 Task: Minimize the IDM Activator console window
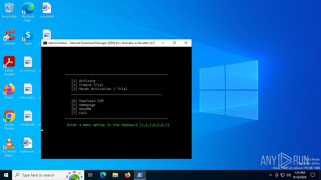click(163, 43)
